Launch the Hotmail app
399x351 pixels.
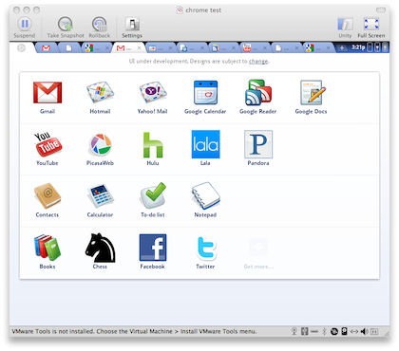click(x=100, y=92)
